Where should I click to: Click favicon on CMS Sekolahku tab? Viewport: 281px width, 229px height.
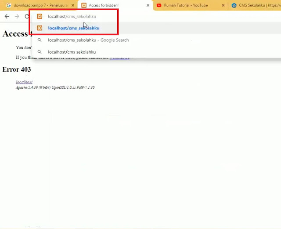(234, 5)
